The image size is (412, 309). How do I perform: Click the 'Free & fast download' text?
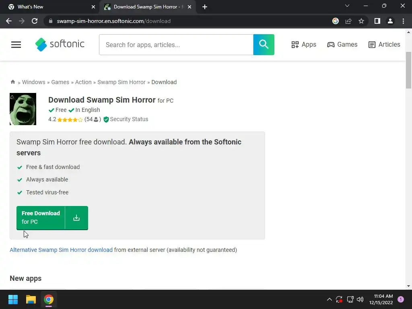pyautogui.click(x=53, y=167)
